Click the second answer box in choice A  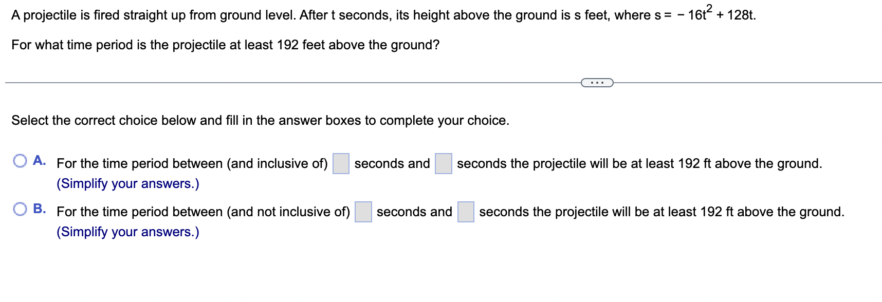tap(443, 163)
